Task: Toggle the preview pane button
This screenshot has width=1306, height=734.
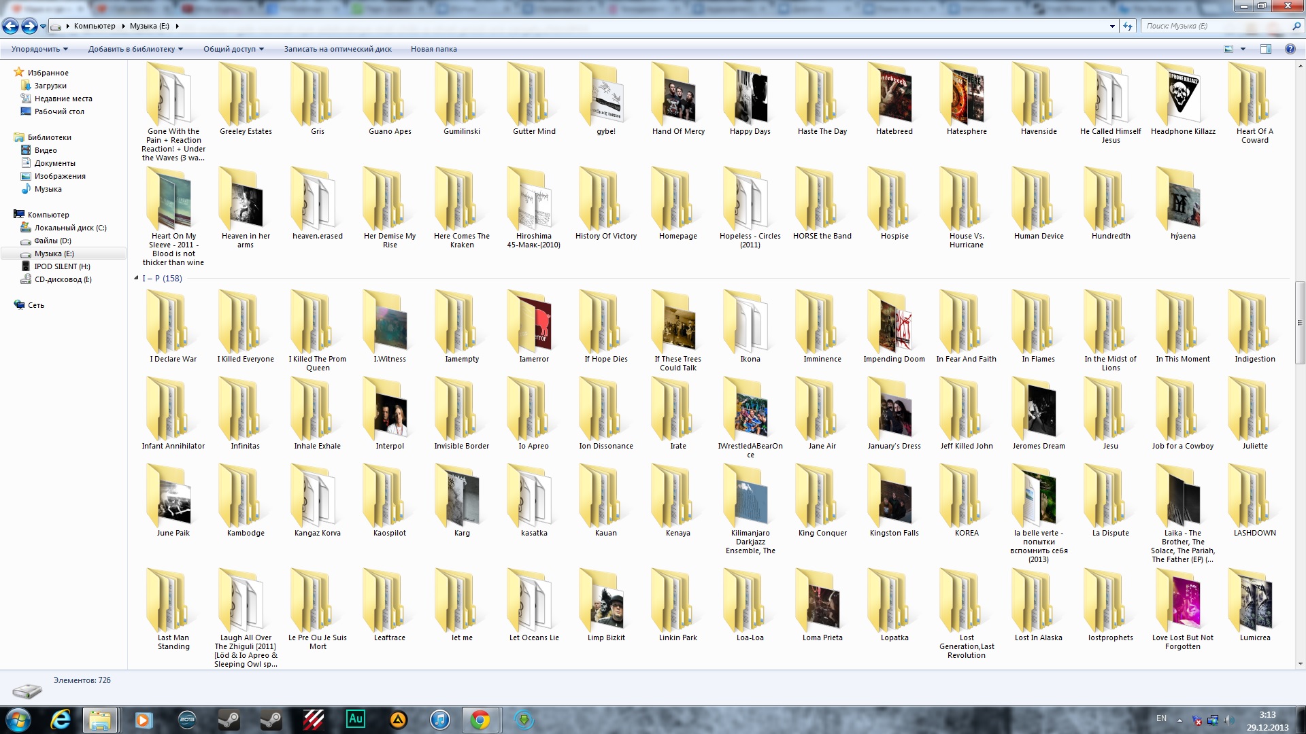Action: click(1265, 49)
